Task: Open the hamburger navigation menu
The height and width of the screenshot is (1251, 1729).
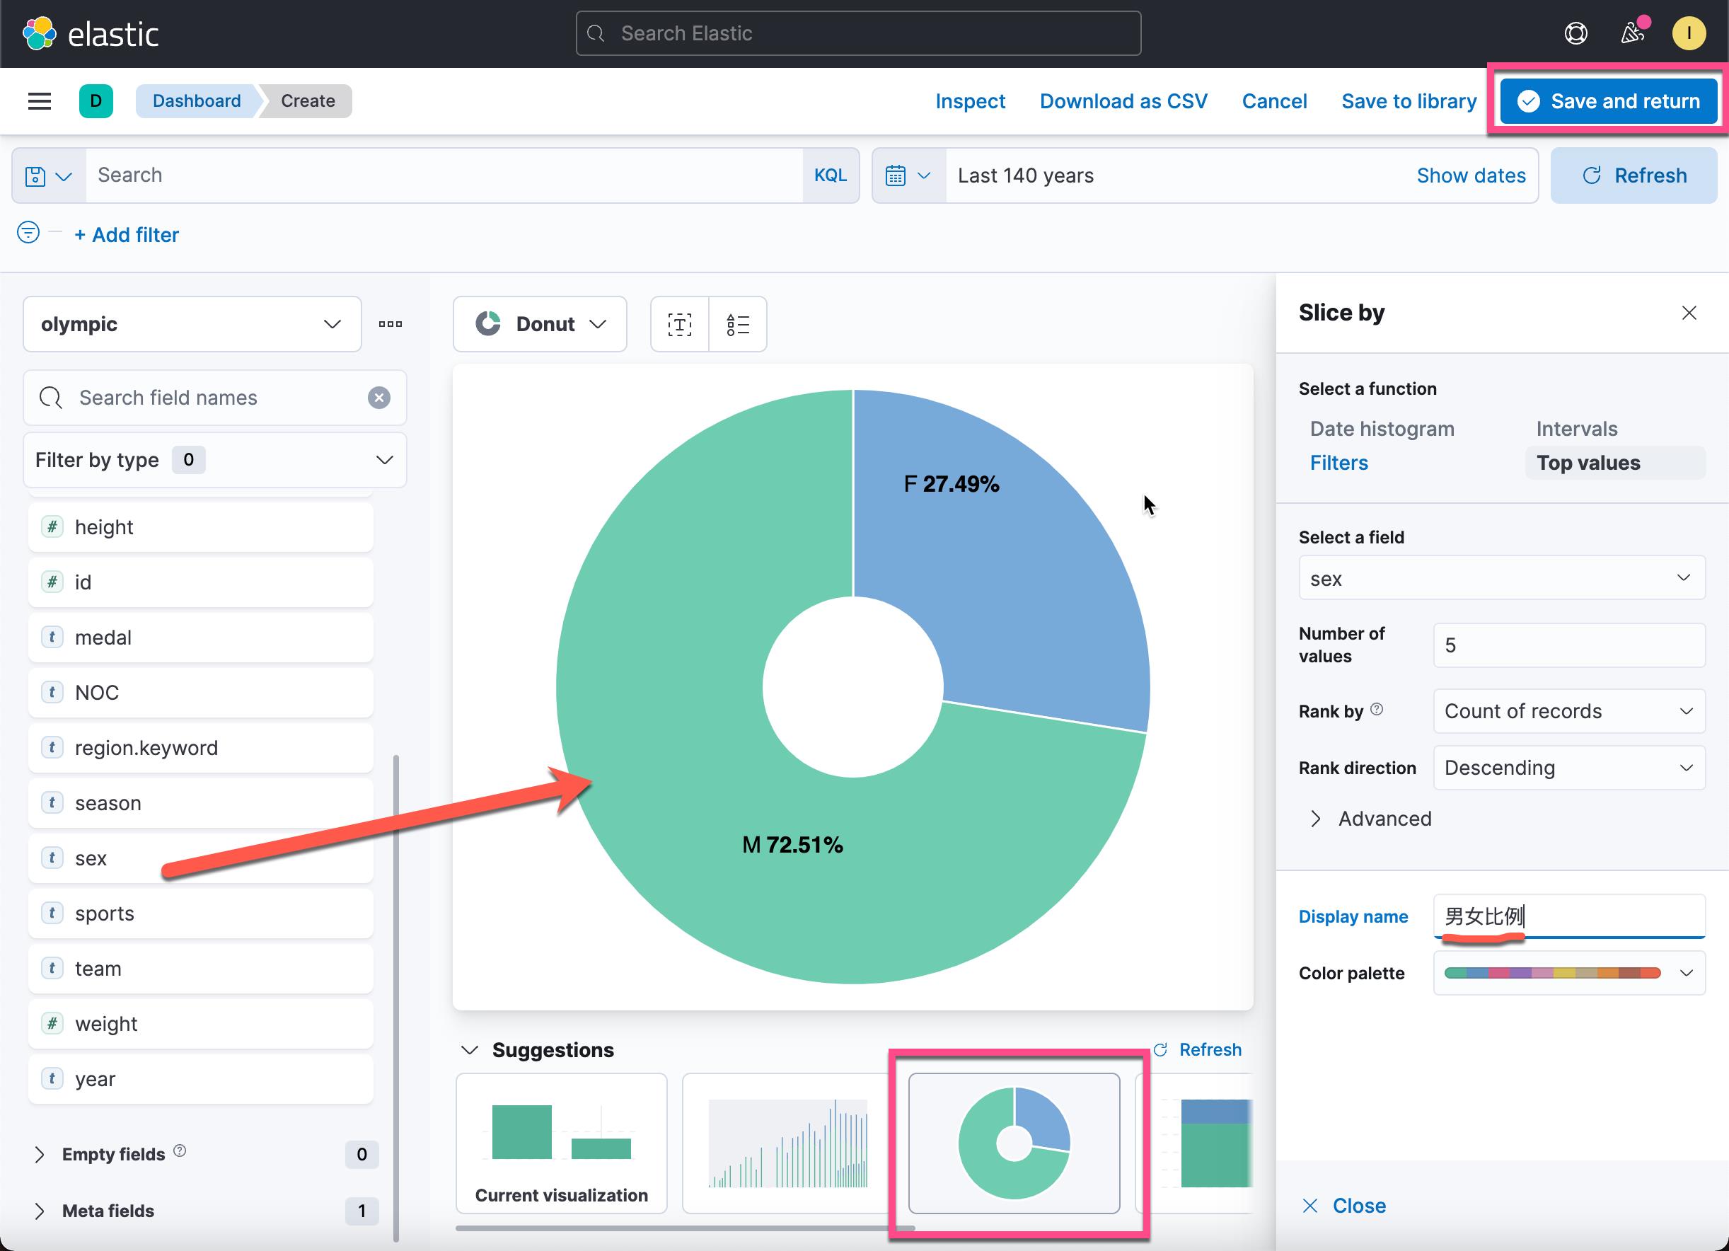Action: [x=40, y=100]
